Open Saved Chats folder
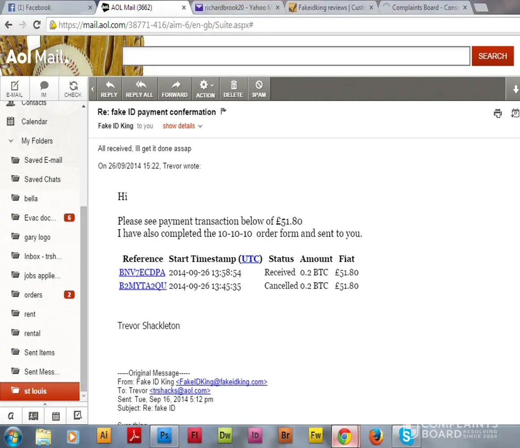This screenshot has height=448, width=520. coord(43,179)
